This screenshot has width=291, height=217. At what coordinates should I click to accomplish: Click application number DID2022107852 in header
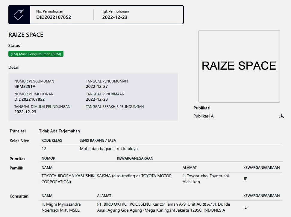coord(54,17)
